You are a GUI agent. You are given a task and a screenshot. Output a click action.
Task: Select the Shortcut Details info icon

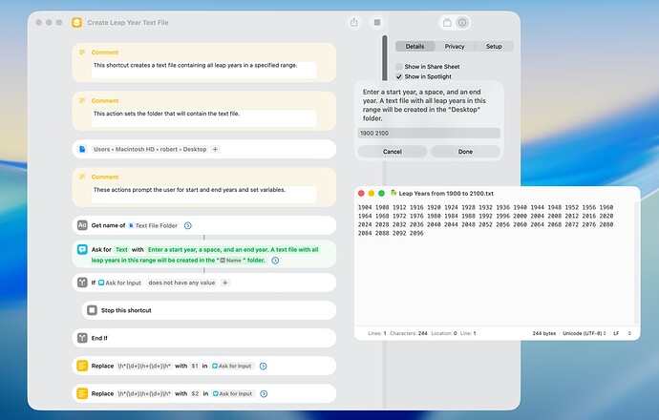[462, 23]
